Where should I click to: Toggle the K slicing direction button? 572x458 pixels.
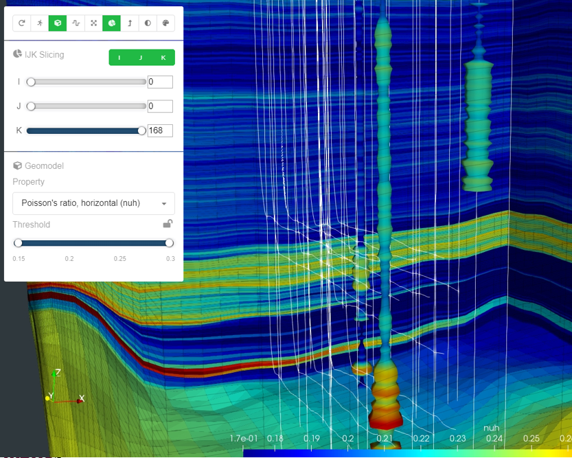click(163, 58)
